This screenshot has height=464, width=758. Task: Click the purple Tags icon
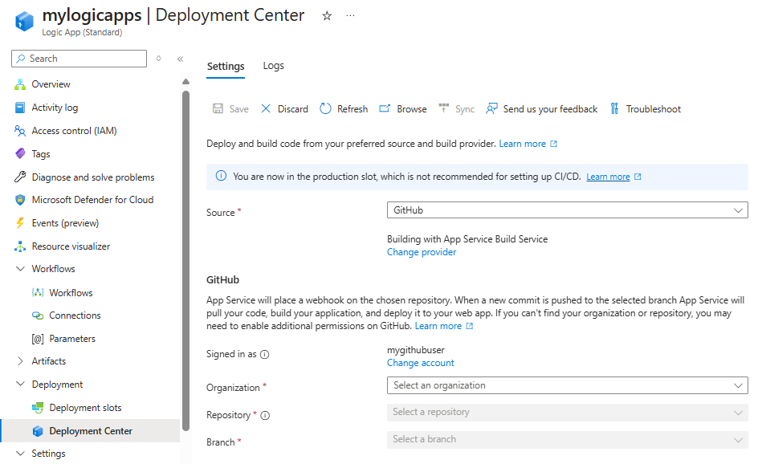(20, 154)
